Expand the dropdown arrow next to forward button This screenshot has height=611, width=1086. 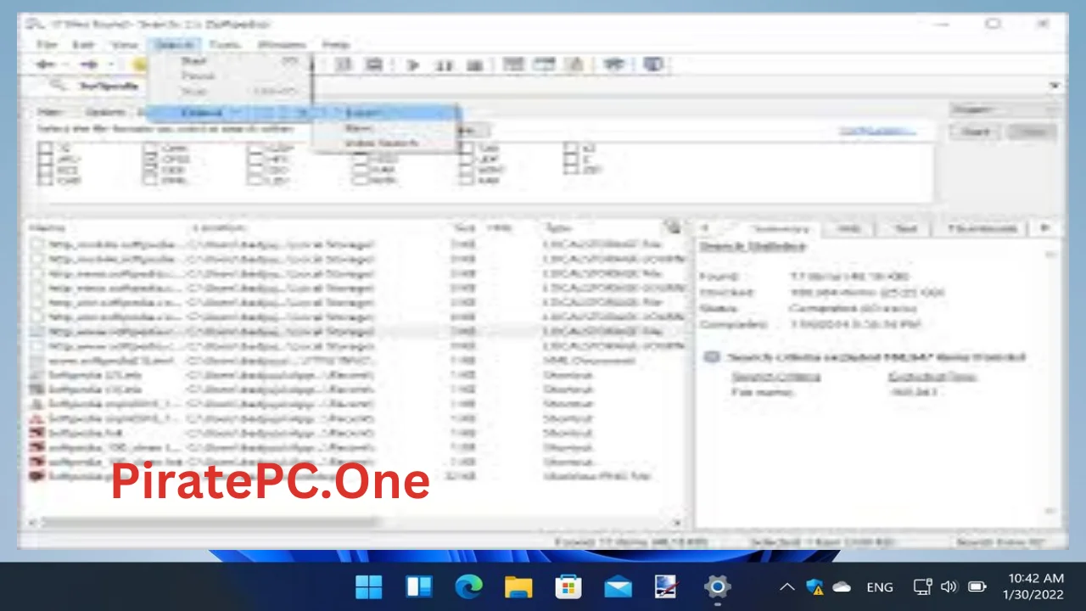pos(109,64)
